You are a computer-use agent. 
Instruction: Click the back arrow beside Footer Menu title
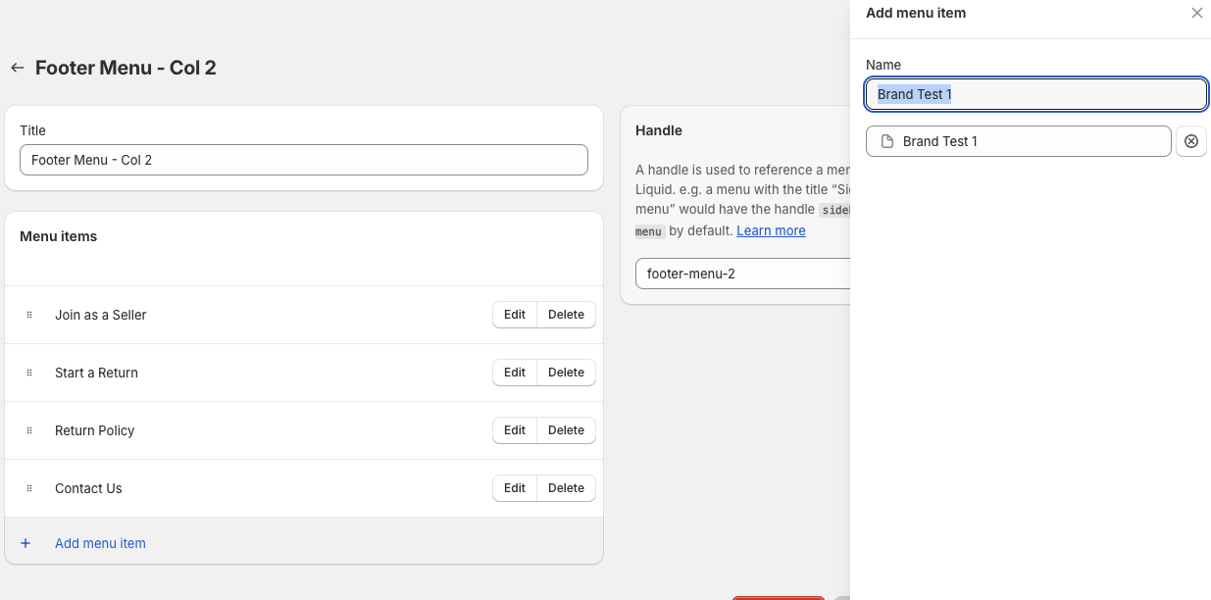click(17, 68)
